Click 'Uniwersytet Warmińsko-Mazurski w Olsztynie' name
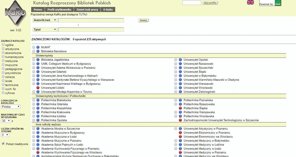Image resolution: width=296 pixels, height=157 pixels. 211,80
